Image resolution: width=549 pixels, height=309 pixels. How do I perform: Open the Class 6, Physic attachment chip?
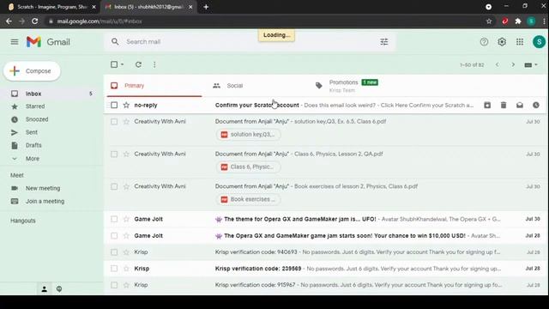pyautogui.click(x=248, y=167)
